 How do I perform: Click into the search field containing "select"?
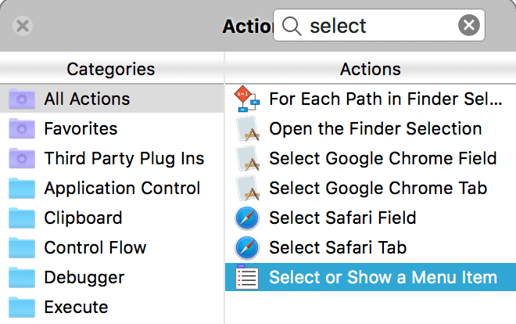(x=378, y=25)
